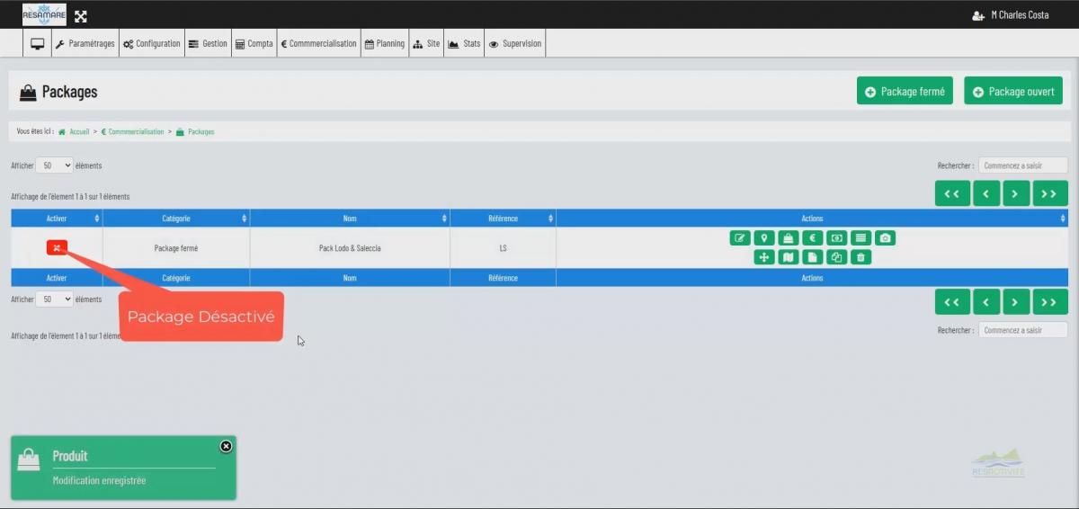This screenshot has height=509, width=1079.
Task: Open the monitor dashboard icon in the menu bar
Action: click(x=38, y=43)
